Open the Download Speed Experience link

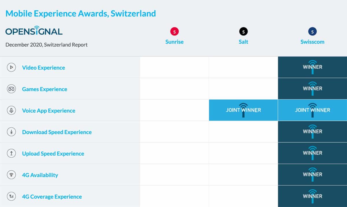point(57,132)
